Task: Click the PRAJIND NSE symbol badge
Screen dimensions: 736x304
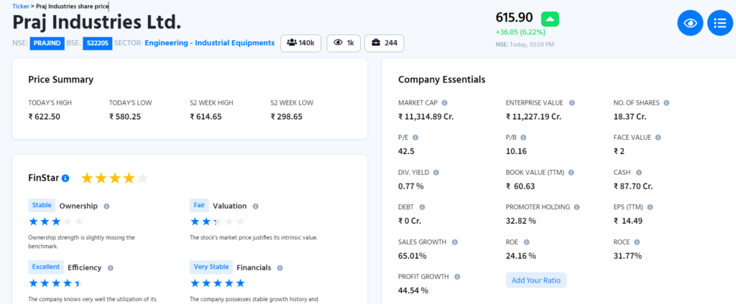Action: tap(47, 43)
